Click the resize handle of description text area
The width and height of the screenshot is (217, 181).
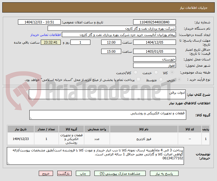coord(30,98)
